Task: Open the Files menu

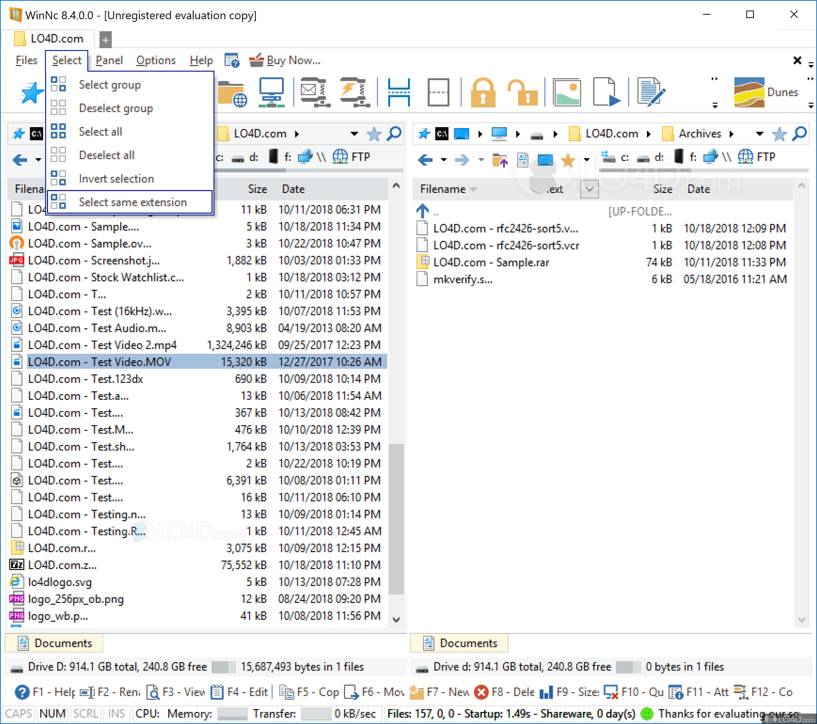Action: tap(26, 60)
